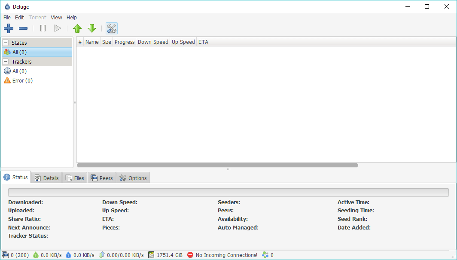Click the free disk space indicator
Viewport: 457px width, 260px height.
pos(165,255)
